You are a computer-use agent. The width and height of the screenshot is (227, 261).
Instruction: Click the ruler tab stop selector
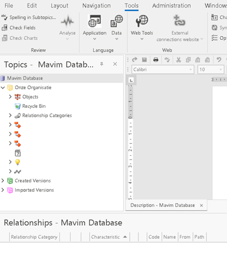point(131,80)
